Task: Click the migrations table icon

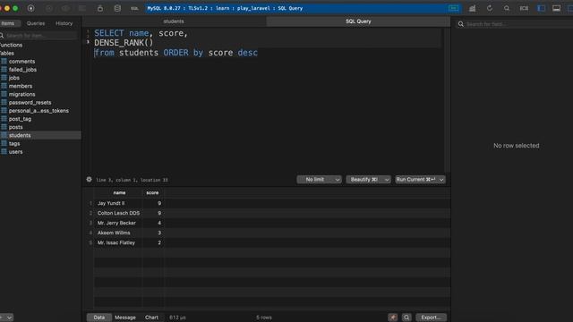Action: point(4,94)
